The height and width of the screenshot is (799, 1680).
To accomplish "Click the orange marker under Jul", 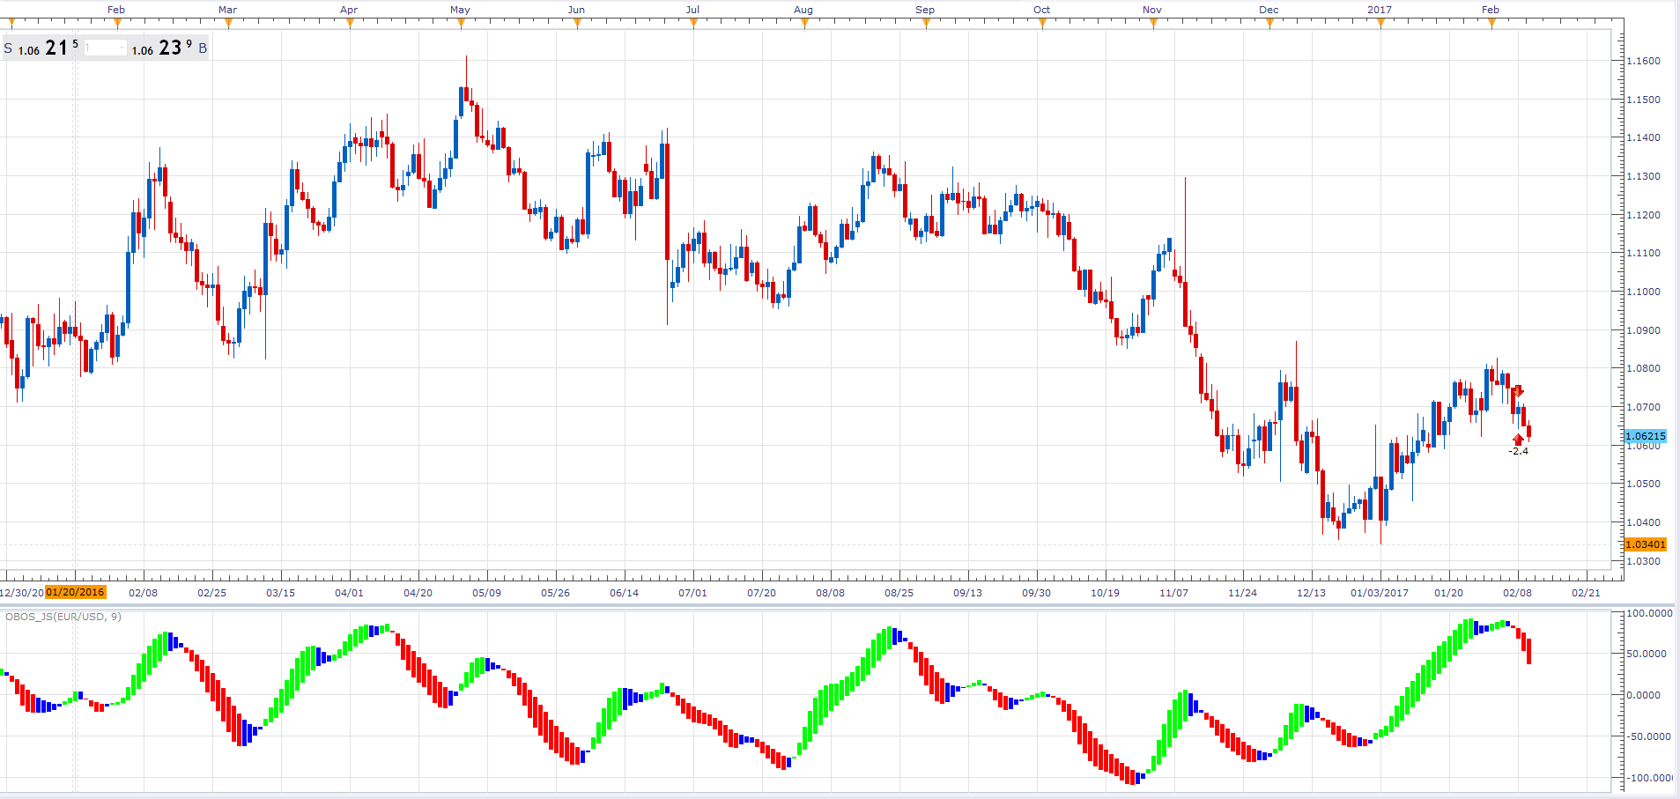I will coord(693,23).
